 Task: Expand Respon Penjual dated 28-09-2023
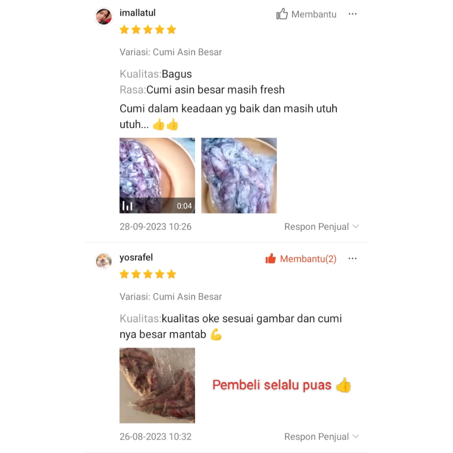pos(322,226)
